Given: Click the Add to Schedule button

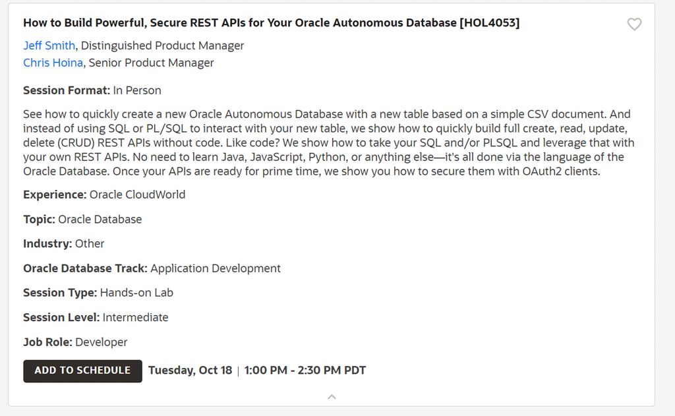Looking at the screenshot, I should (82, 371).
